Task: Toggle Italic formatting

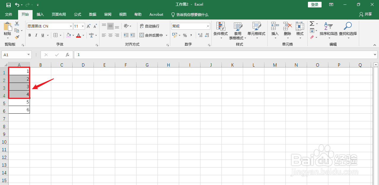Action: click(36, 35)
